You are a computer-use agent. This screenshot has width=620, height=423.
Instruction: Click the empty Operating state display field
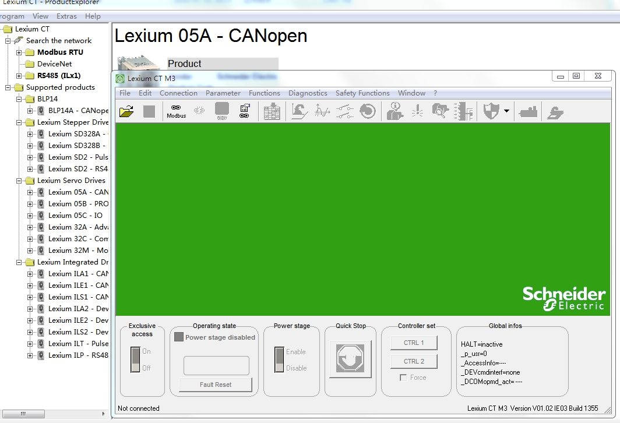[x=216, y=365]
